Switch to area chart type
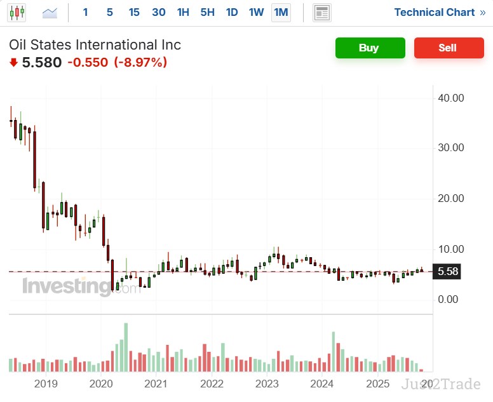The width and height of the screenshot is (493, 402). 49,12
